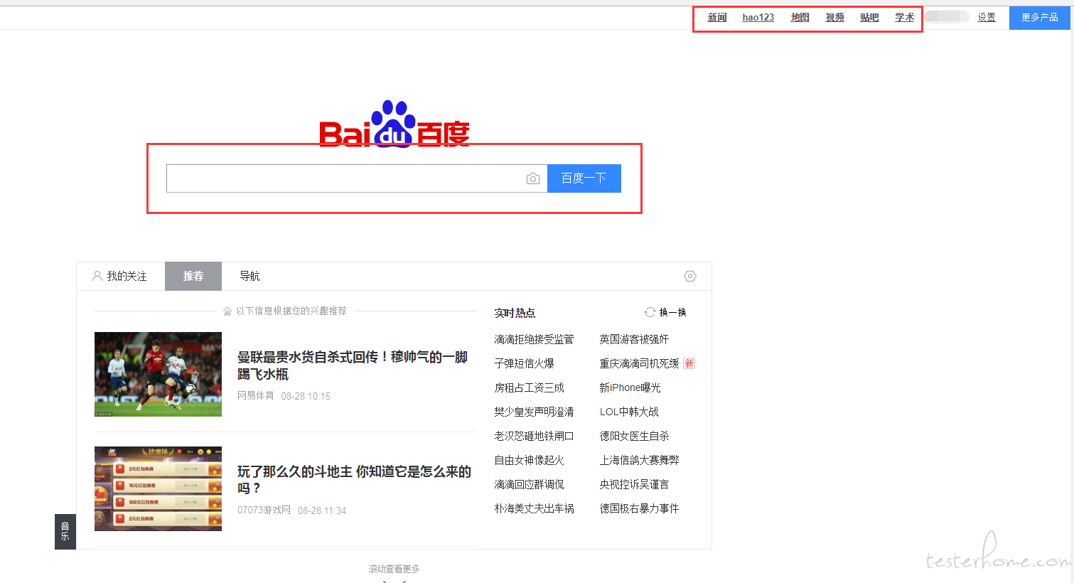The height and width of the screenshot is (583, 1074).
Task: Open hot topic 樊少皇发声明澄清
Action: click(x=534, y=412)
